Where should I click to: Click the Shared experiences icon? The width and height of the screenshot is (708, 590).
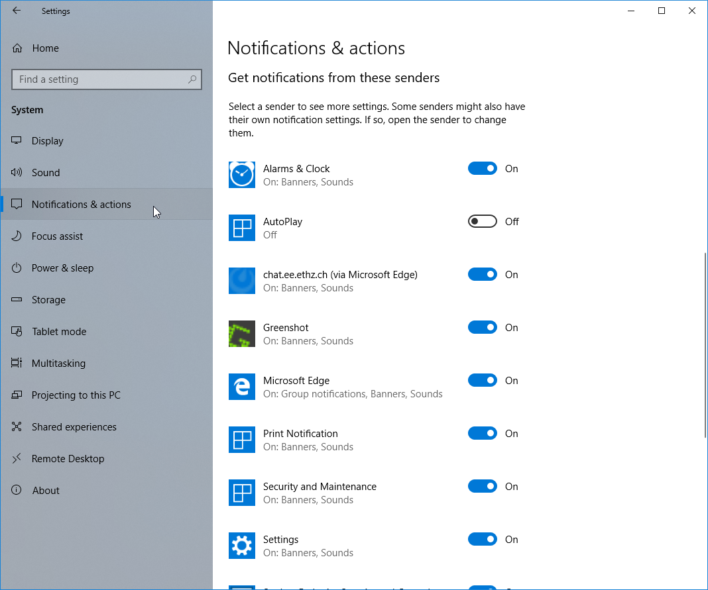click(17, 426)
